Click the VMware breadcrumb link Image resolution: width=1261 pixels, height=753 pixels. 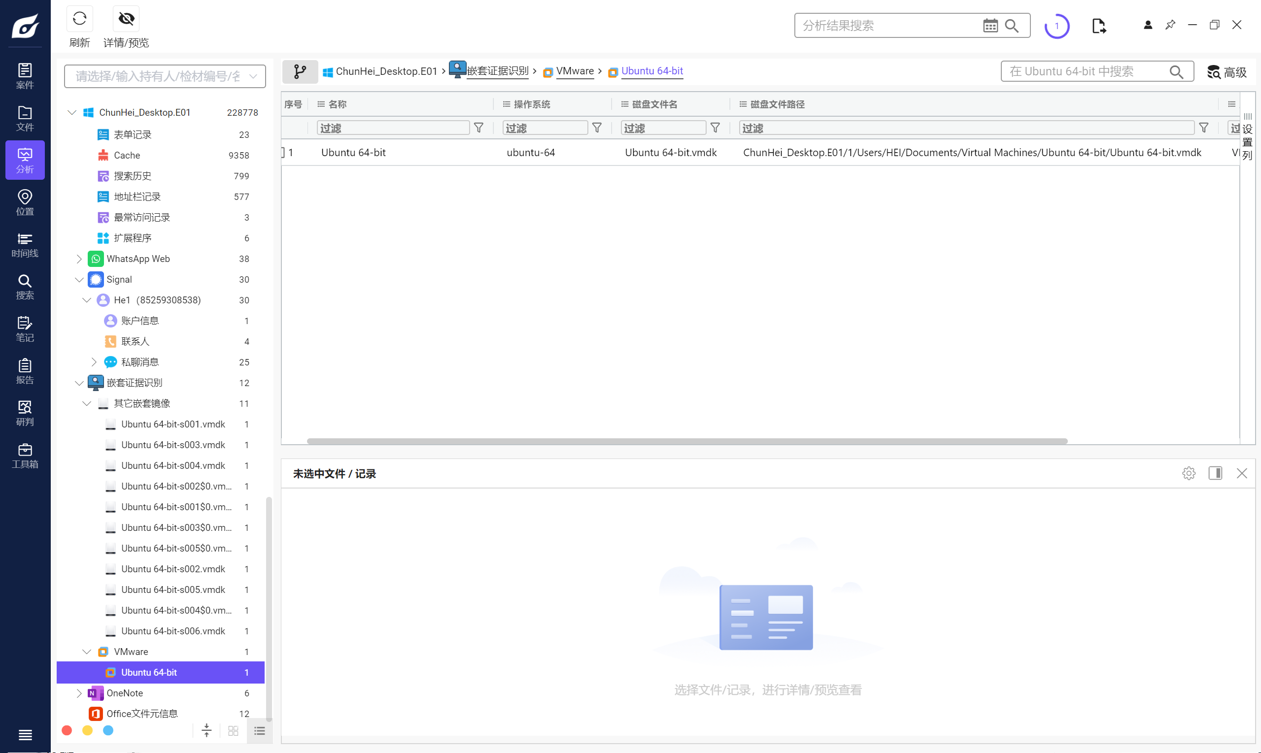(575, 71)
